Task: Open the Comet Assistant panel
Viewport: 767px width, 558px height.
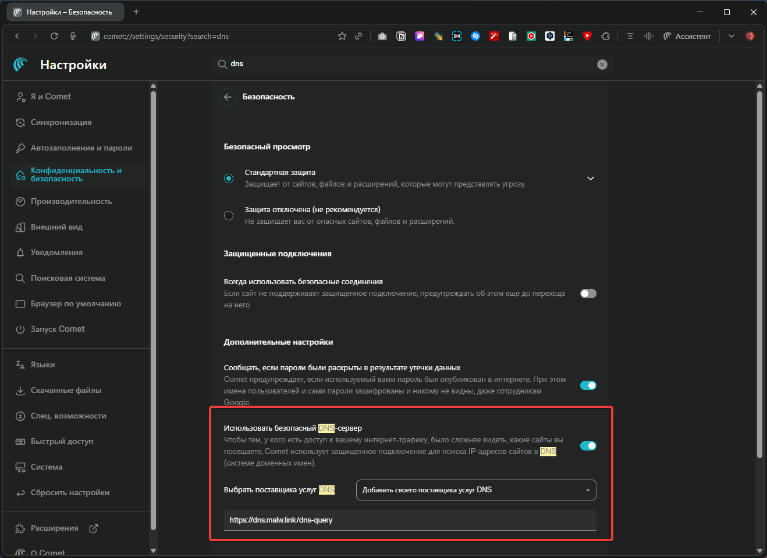Action: tap(687, 35)
